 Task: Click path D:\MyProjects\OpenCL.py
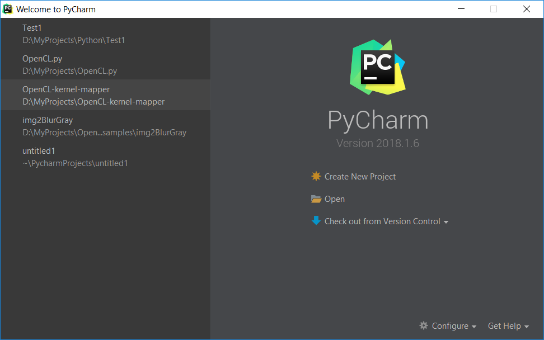click(70, 71)
